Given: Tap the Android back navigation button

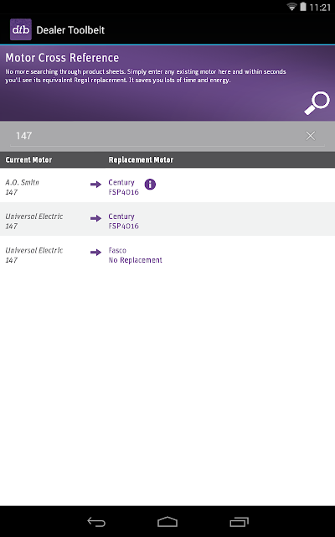Looking at the screenshot, I should tap(96, 522).
